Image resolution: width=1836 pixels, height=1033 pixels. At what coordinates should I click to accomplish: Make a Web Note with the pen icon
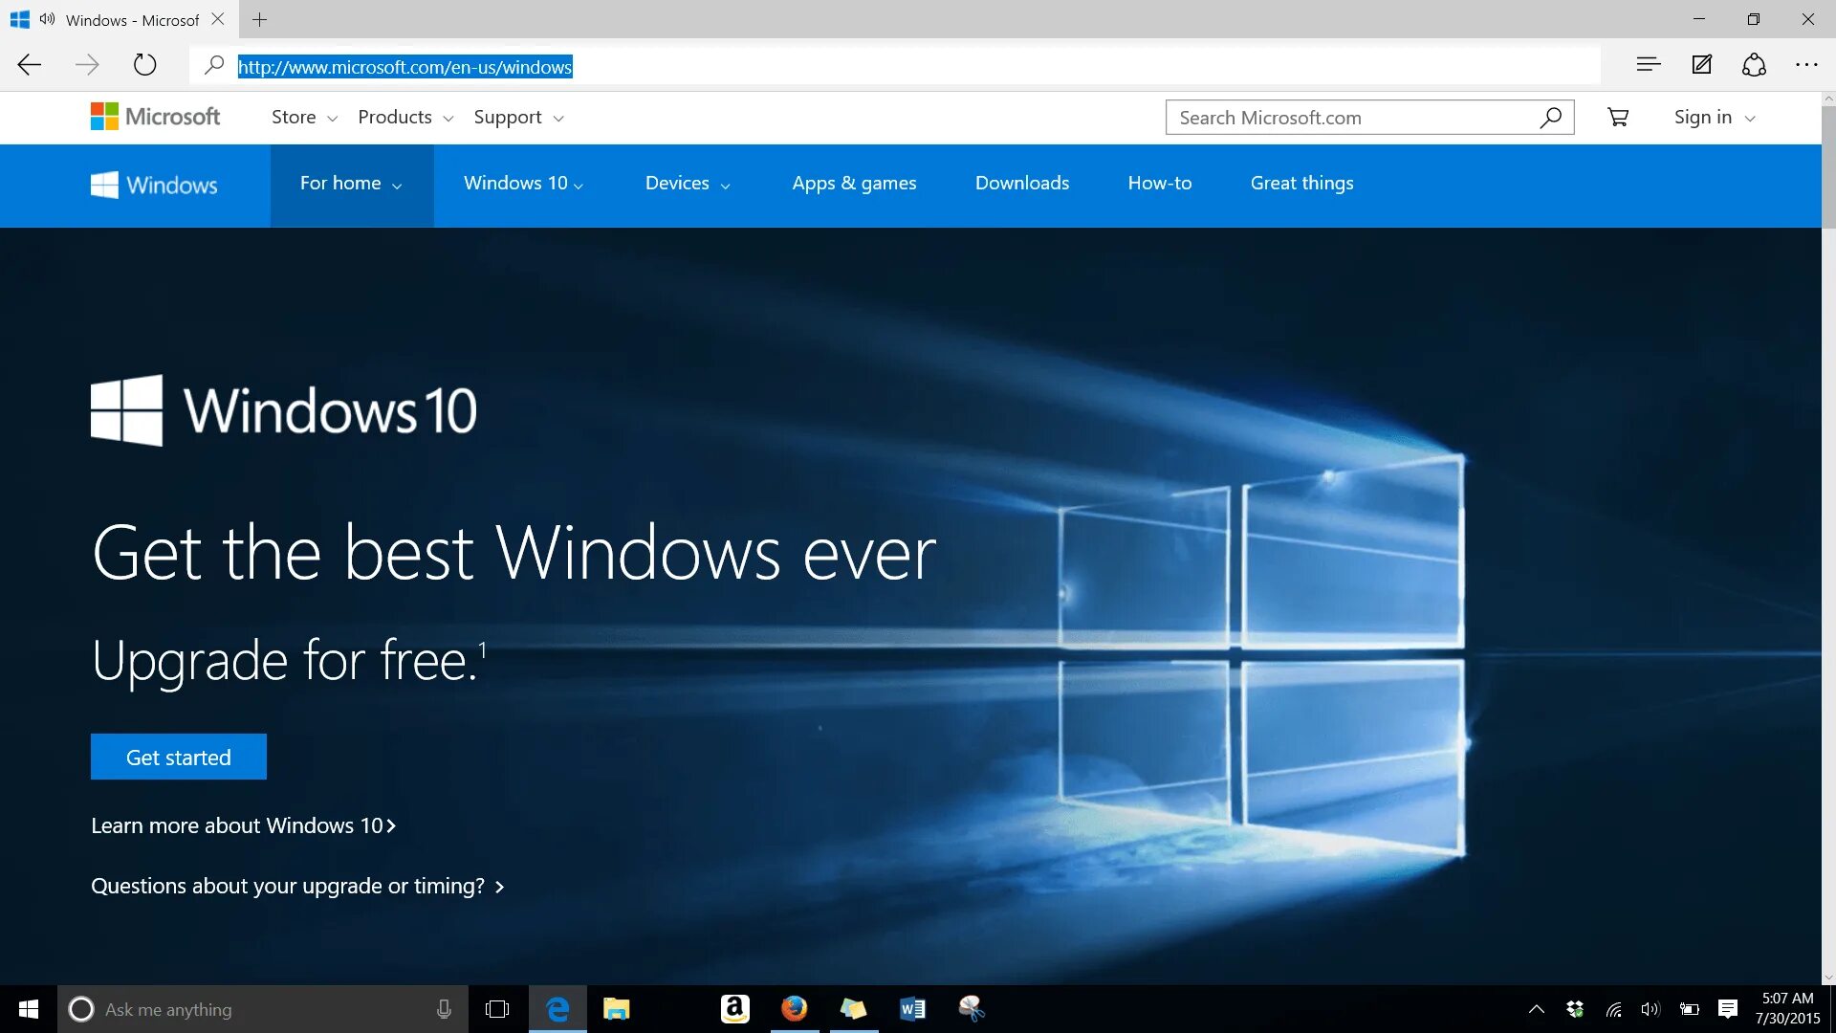[1702, 65]
